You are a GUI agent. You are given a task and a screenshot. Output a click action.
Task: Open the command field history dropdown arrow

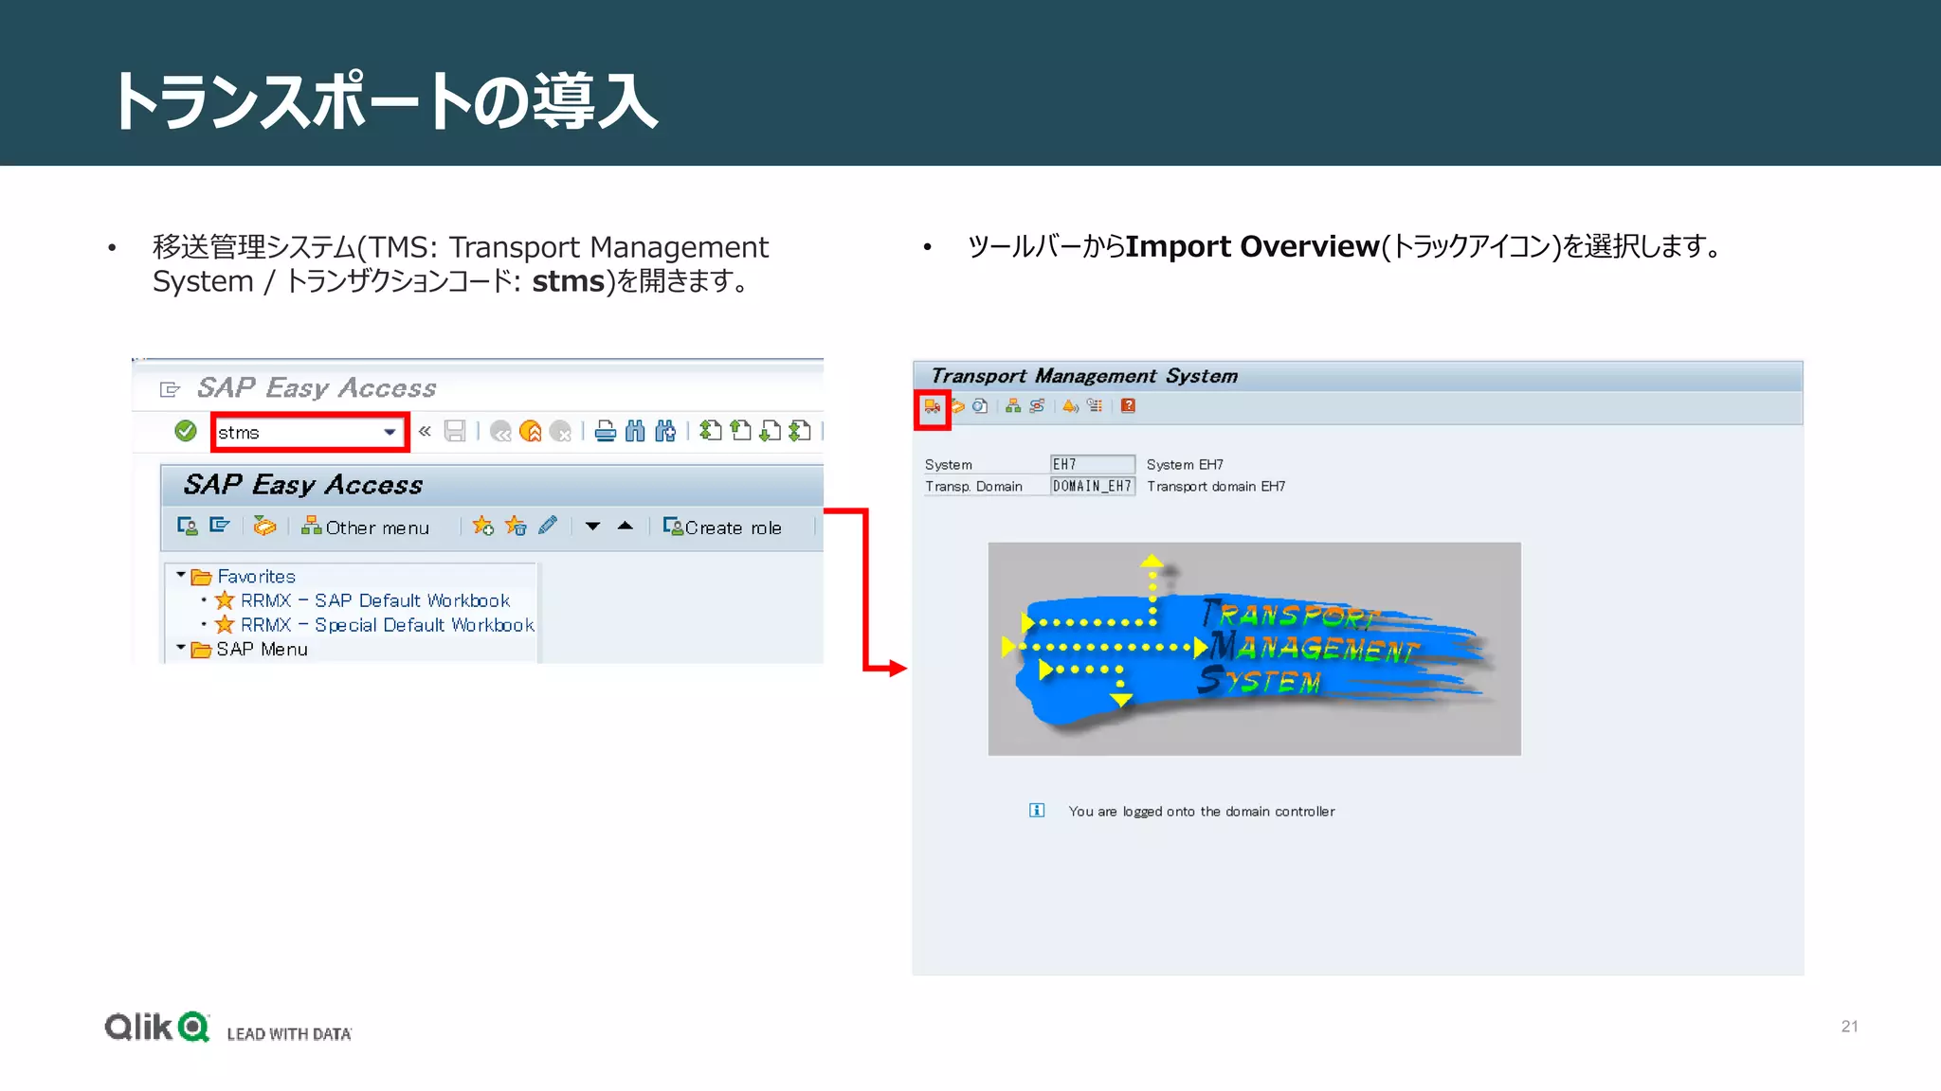pyautogui.click(x=390, y=433)
